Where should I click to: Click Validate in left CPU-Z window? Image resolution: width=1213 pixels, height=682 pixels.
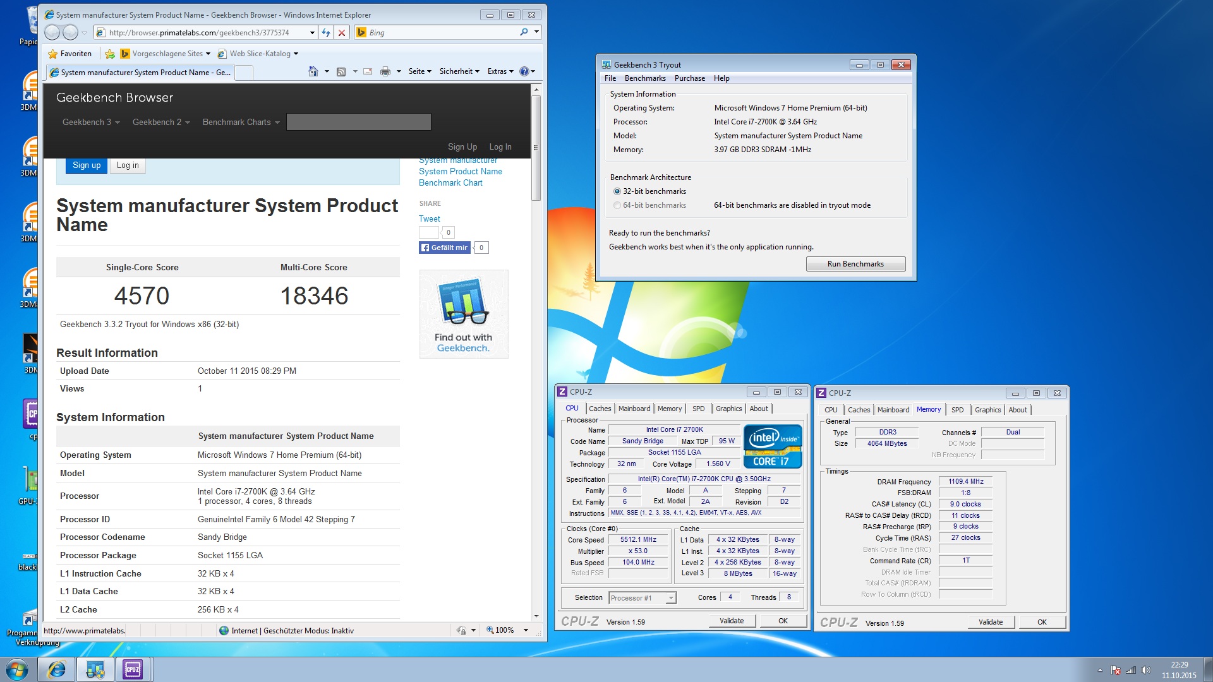tap(732, 621)
